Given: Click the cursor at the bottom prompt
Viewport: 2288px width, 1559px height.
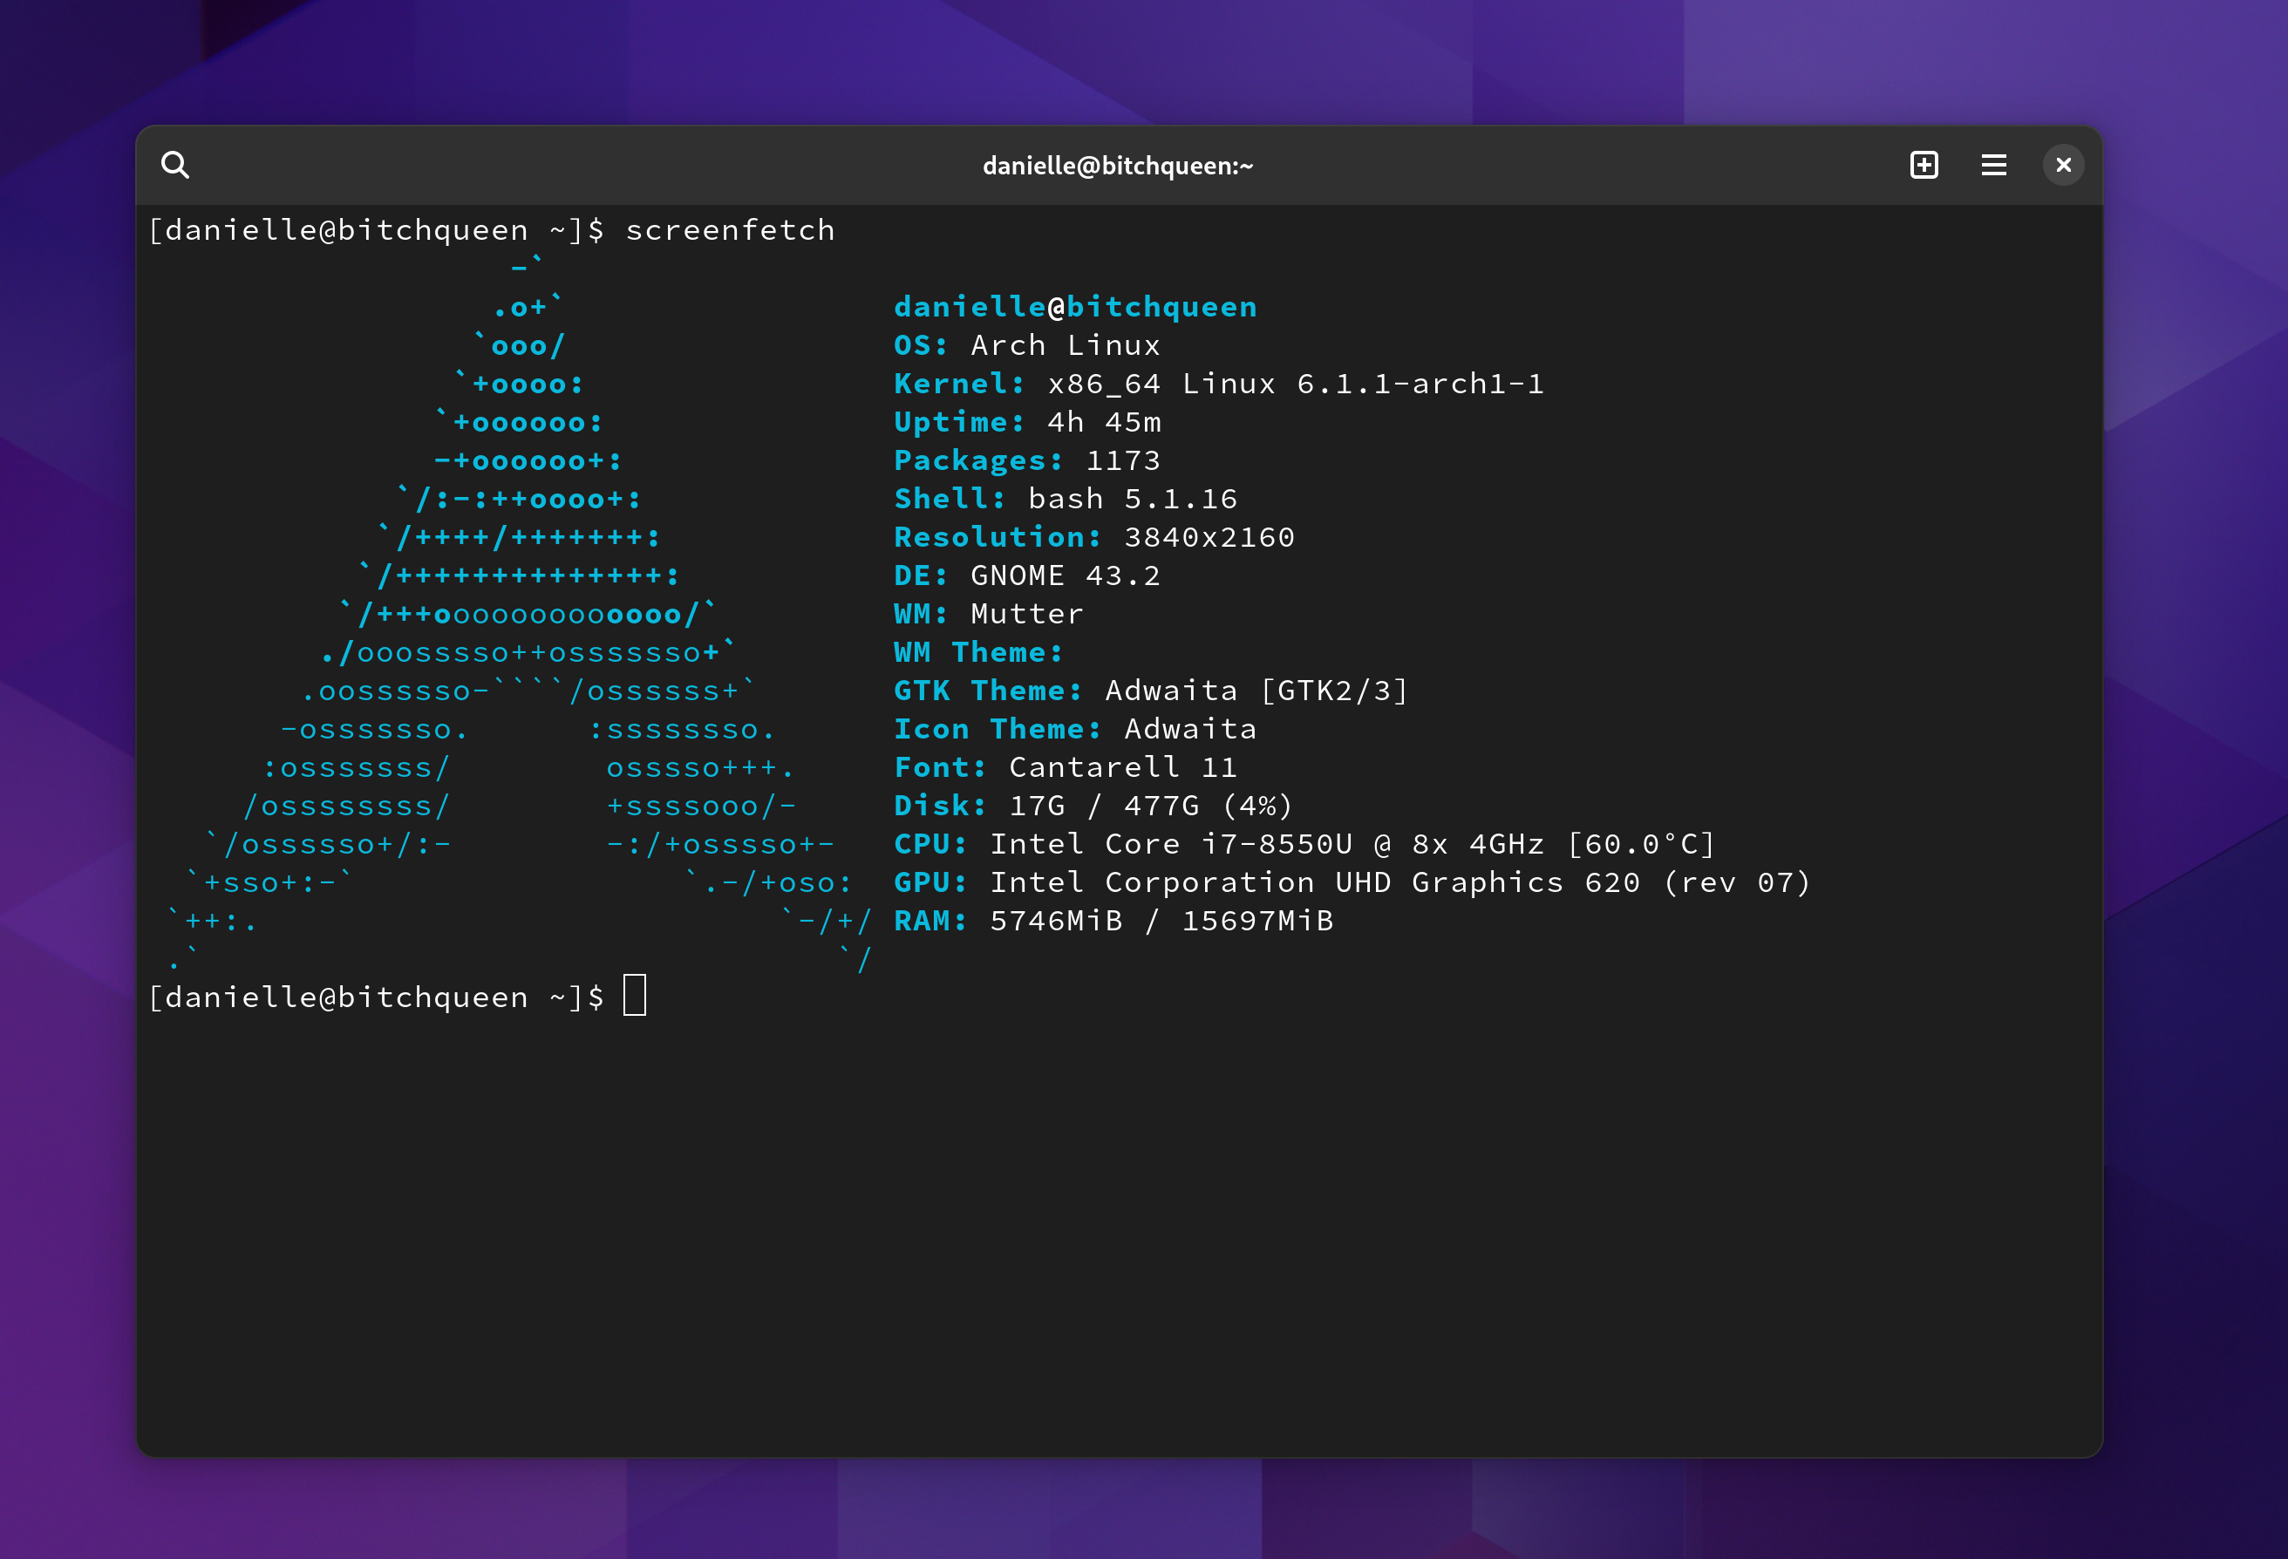Looking at the screenshot, I should point(635,995).
